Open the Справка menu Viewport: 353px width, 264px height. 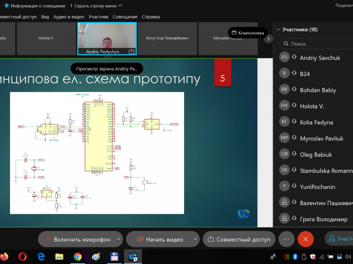point(151,17)
